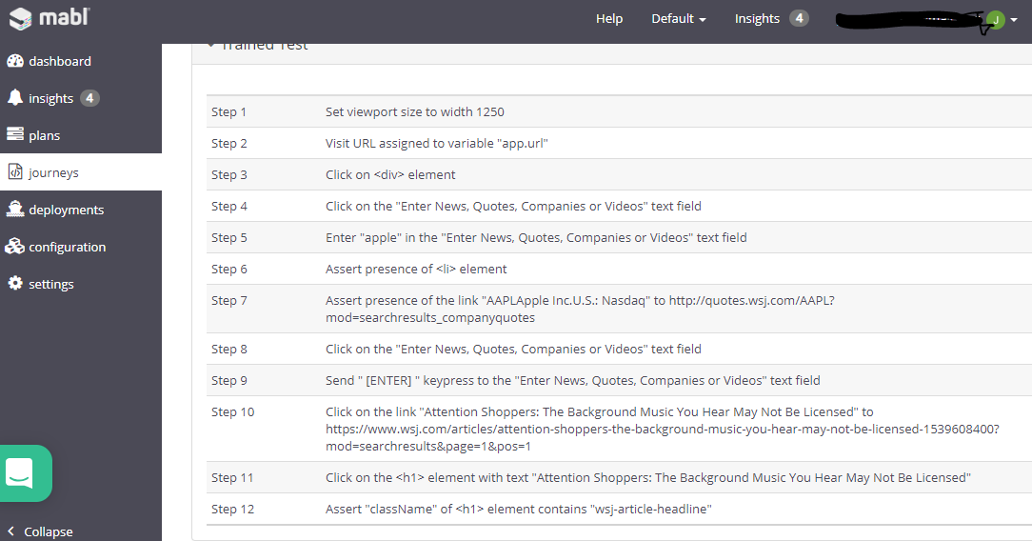Select Step 11 label

pyautogui.click(x=231, y=478)
